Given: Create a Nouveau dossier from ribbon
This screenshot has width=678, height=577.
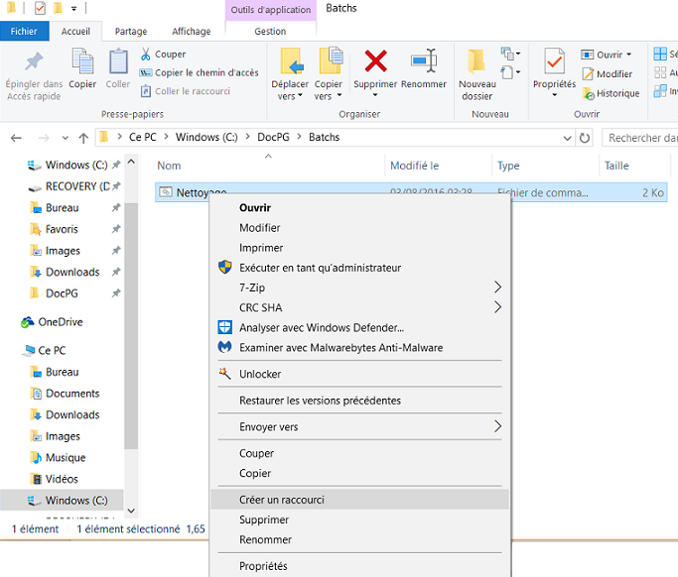Looking at the screenshot, I should [476, 73].
